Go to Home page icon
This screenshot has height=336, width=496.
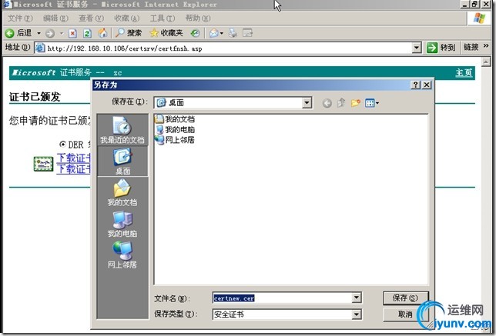pyautogui.click(x=102, y=33)
